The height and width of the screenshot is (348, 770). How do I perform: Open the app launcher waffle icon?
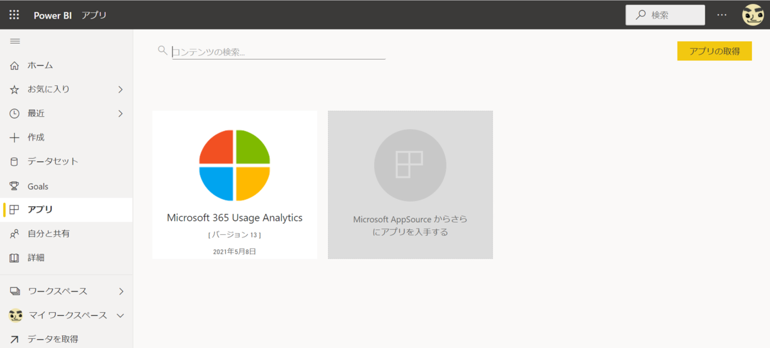pos(14,14)
